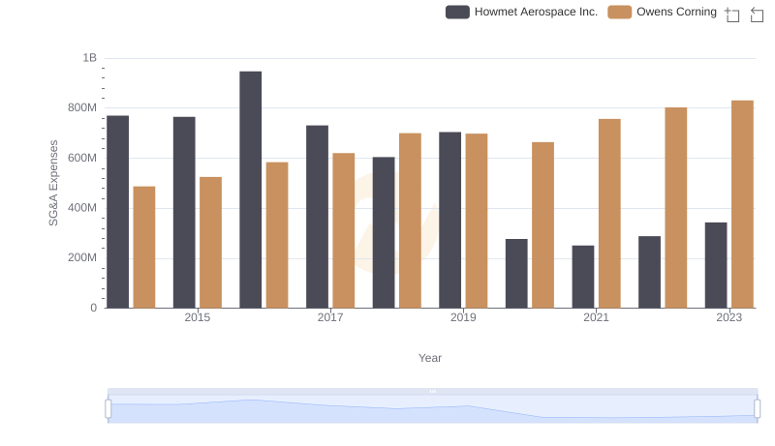Click the 800M y-axis label
This screenshot has height=446, width=775.
82,108
